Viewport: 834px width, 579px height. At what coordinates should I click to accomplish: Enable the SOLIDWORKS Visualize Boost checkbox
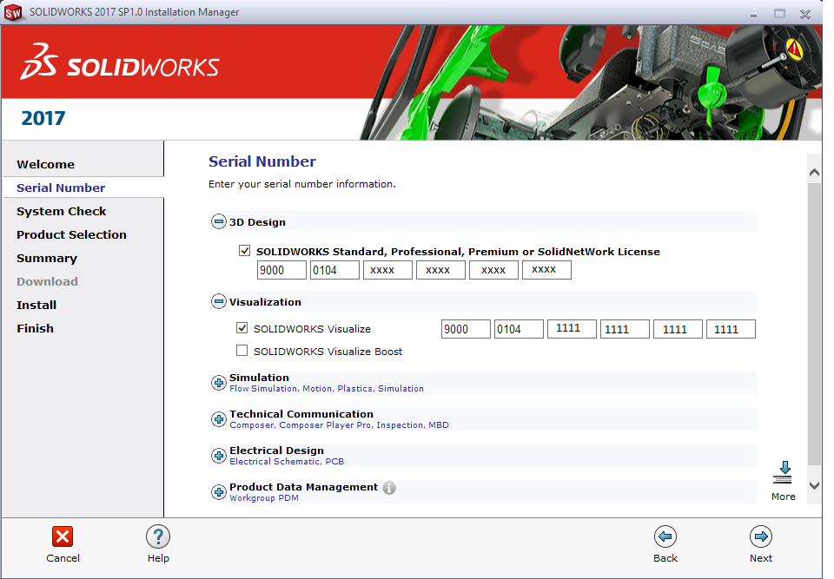pos(242,352)
